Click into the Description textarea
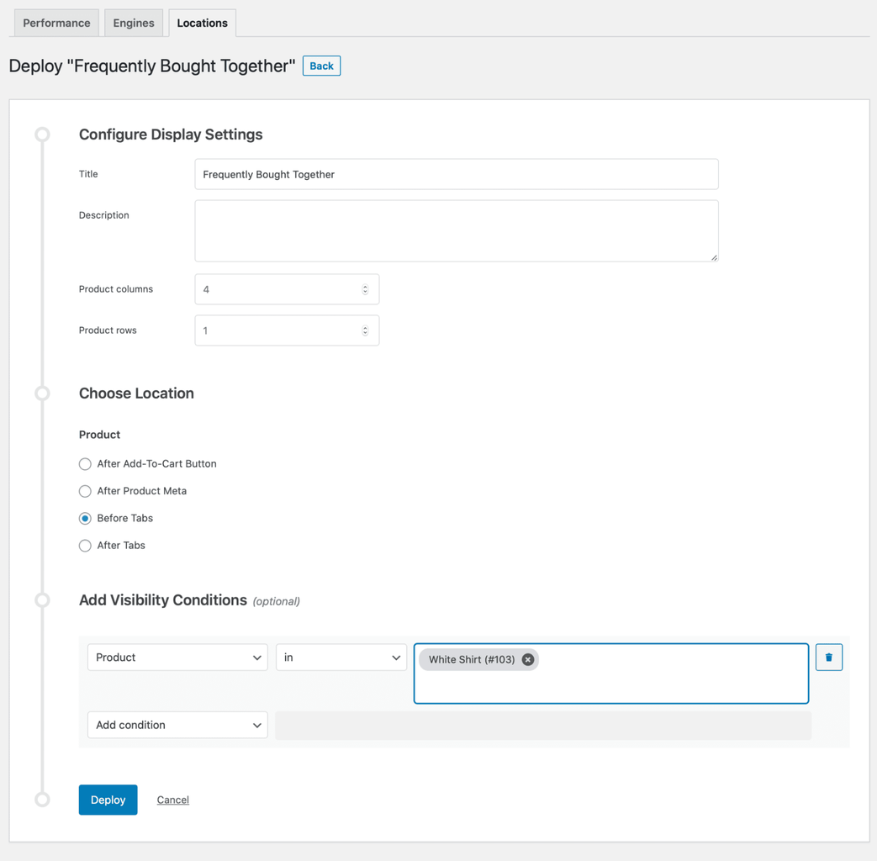The width and height of the screenshot is (877, 861). [456, 230]
